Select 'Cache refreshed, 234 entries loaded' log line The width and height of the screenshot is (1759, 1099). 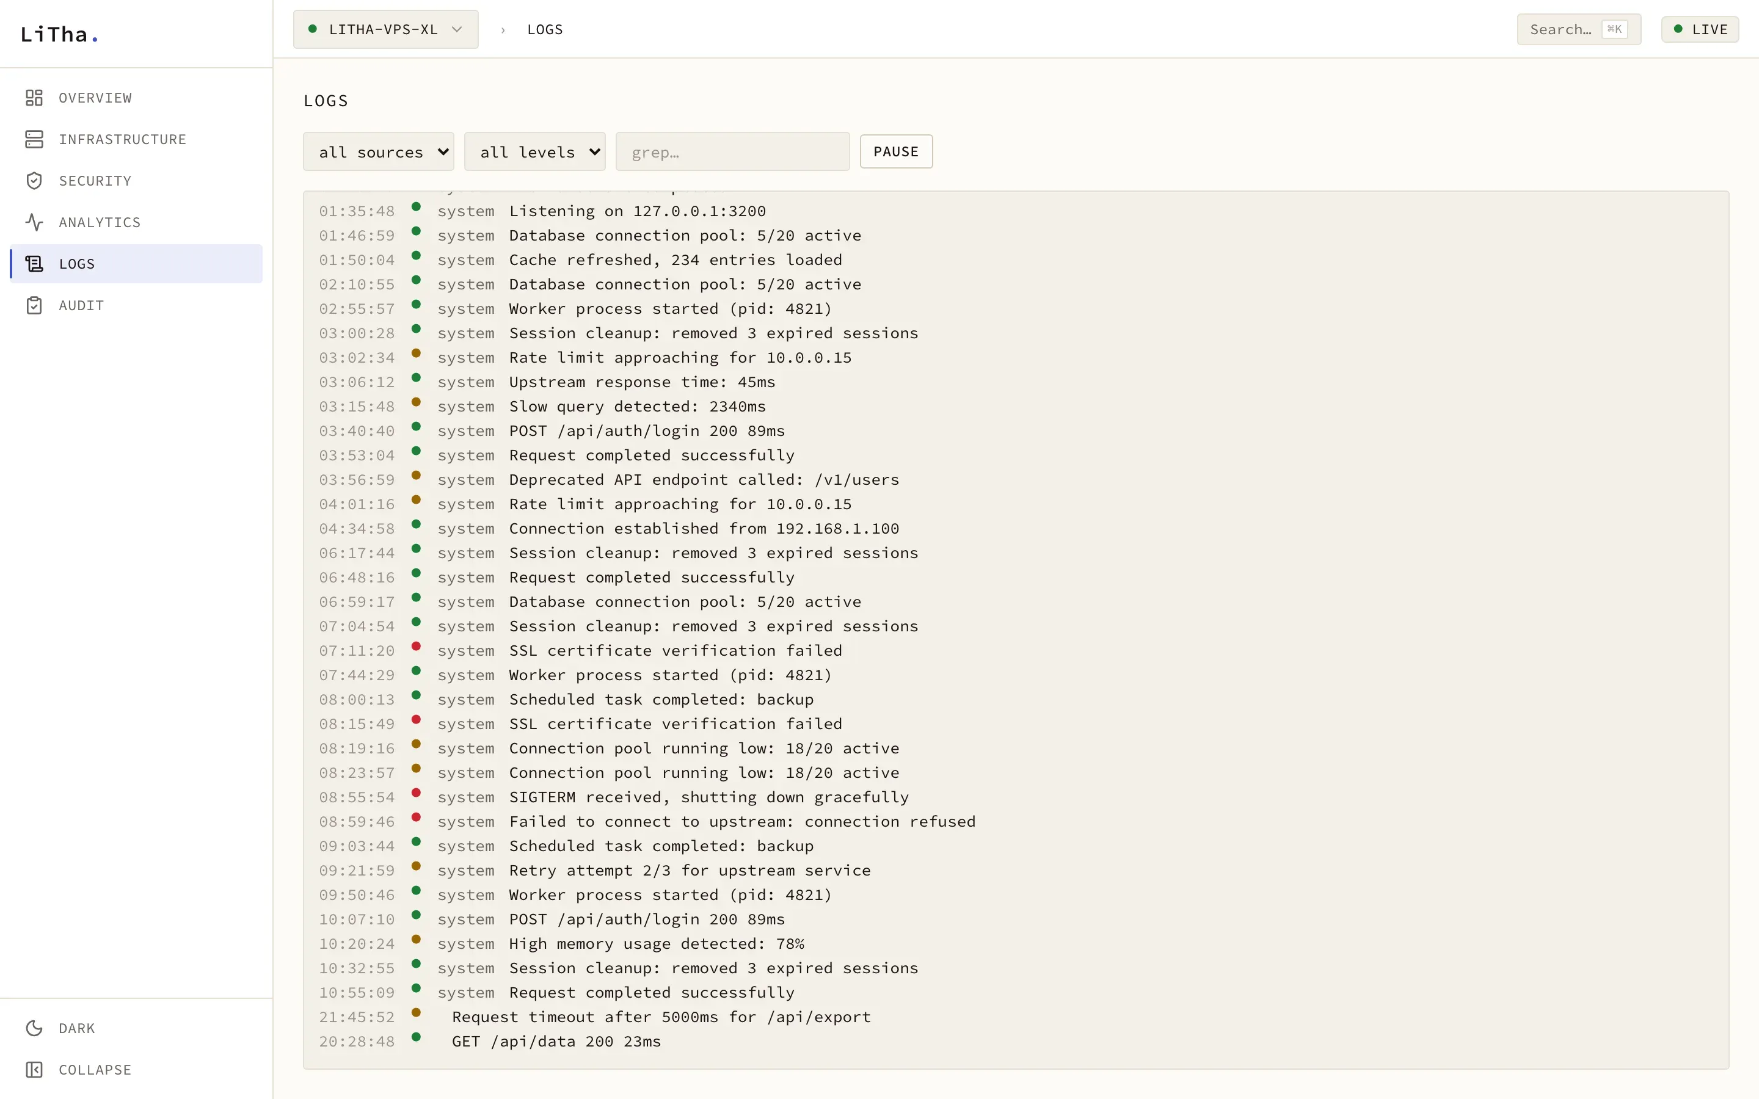[x=676, y=259]
